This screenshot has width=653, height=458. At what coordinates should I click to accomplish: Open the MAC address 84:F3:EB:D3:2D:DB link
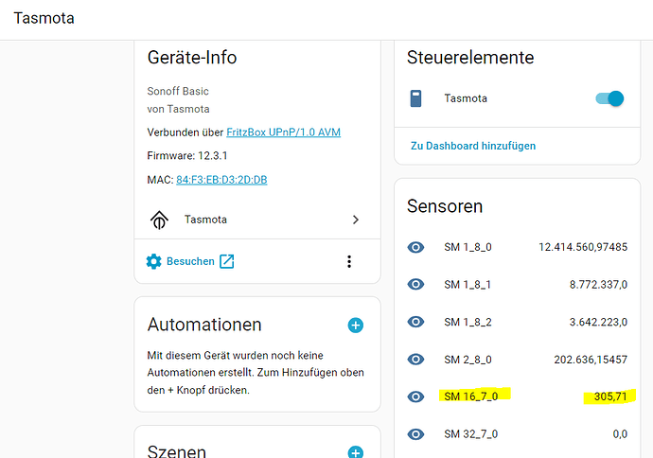[221, 180]
